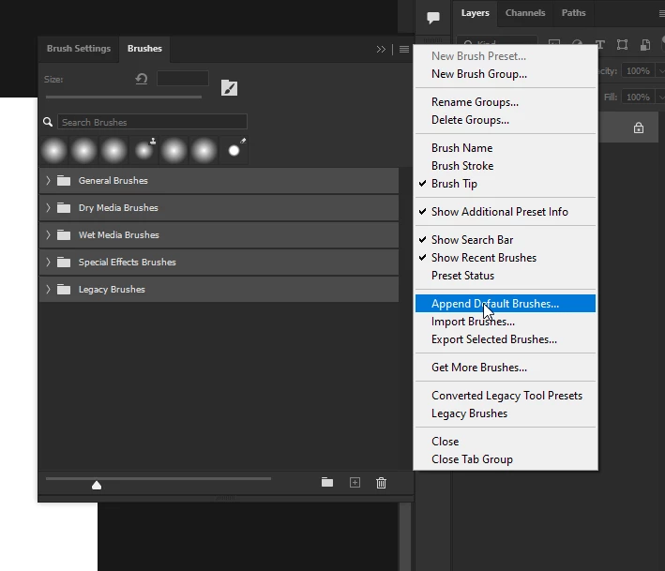The image size is (665, 571).
Task: Click the search magnifier icon
Action: point(48,122)
